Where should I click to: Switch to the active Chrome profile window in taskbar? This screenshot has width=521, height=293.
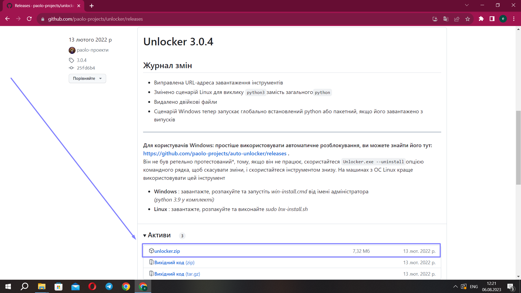point(143,286)
